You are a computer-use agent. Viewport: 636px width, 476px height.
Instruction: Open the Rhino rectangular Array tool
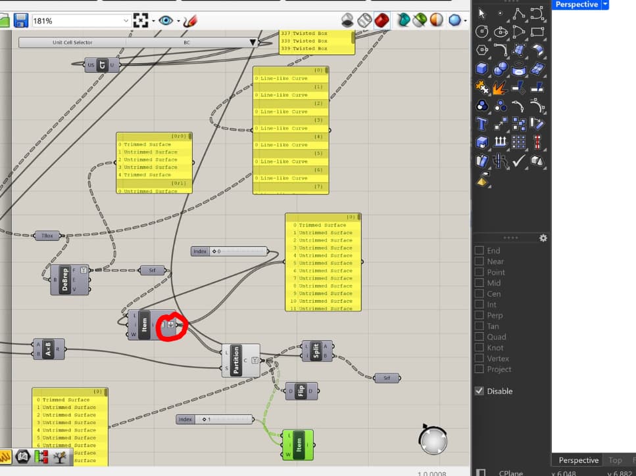click(519, 142)
